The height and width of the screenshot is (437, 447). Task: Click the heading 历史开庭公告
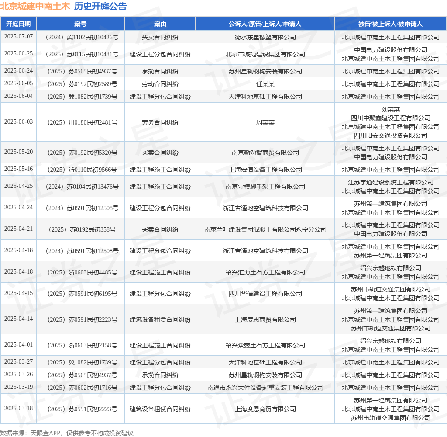tap(100, 6)
